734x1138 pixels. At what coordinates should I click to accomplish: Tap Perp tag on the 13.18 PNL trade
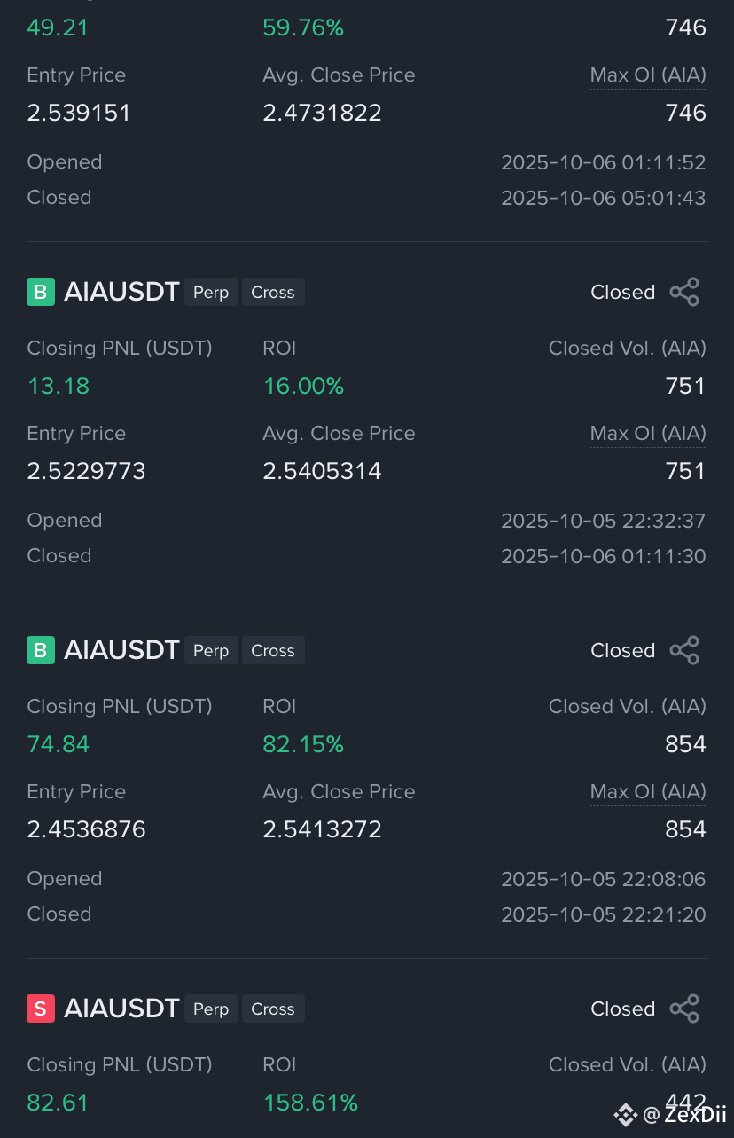pyautogui.click(x=211, y=292)
